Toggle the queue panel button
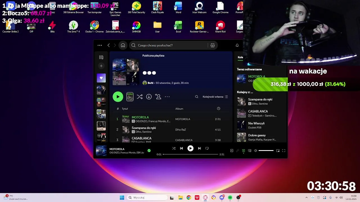The image size is (360, 202). pyautogui.click(x=244, y=151)
